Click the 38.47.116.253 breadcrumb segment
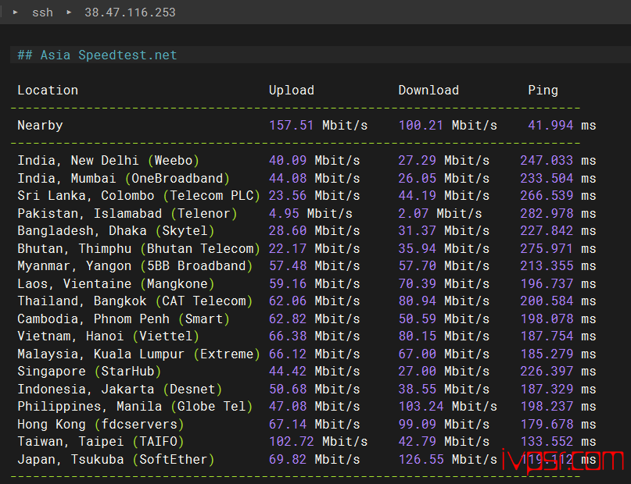The image size is (631, 484). [130, 12]
